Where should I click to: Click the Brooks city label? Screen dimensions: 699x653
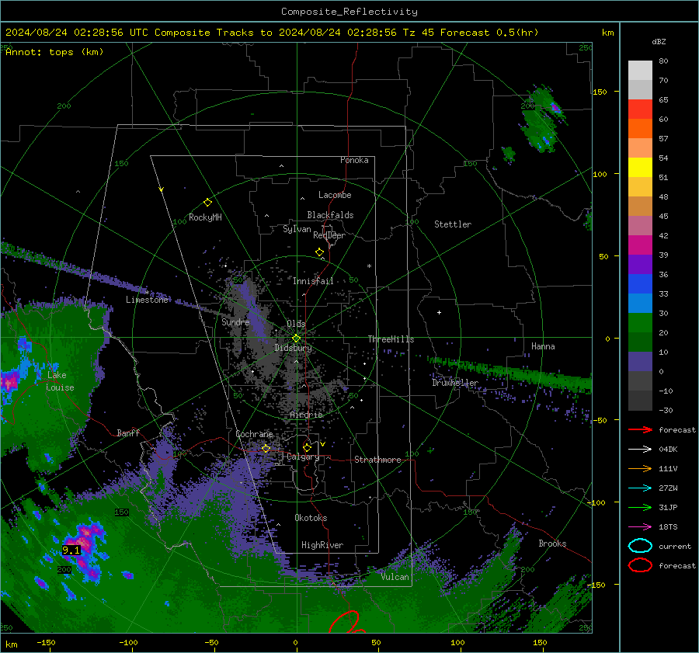tap(552, 544)
